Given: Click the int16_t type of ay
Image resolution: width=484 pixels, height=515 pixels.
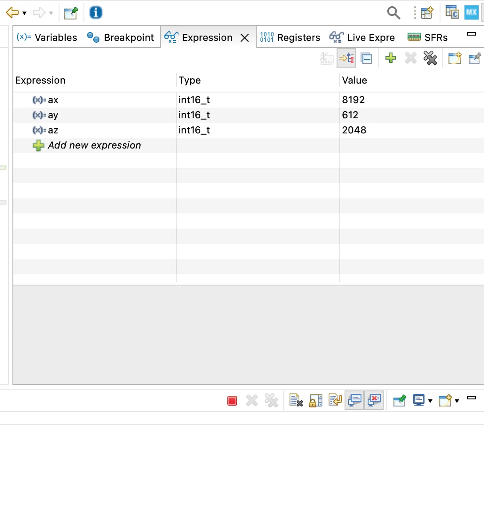Looking at the screenshot, I should 194,115.
